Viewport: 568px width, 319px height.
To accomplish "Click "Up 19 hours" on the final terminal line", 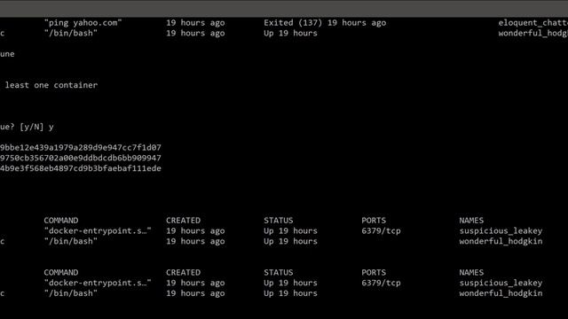I will (290, 293).
